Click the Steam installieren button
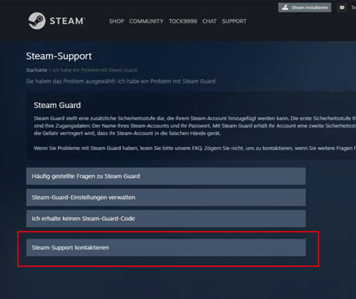This screenshot has height=299, width=356. click(x=305, y=7)
